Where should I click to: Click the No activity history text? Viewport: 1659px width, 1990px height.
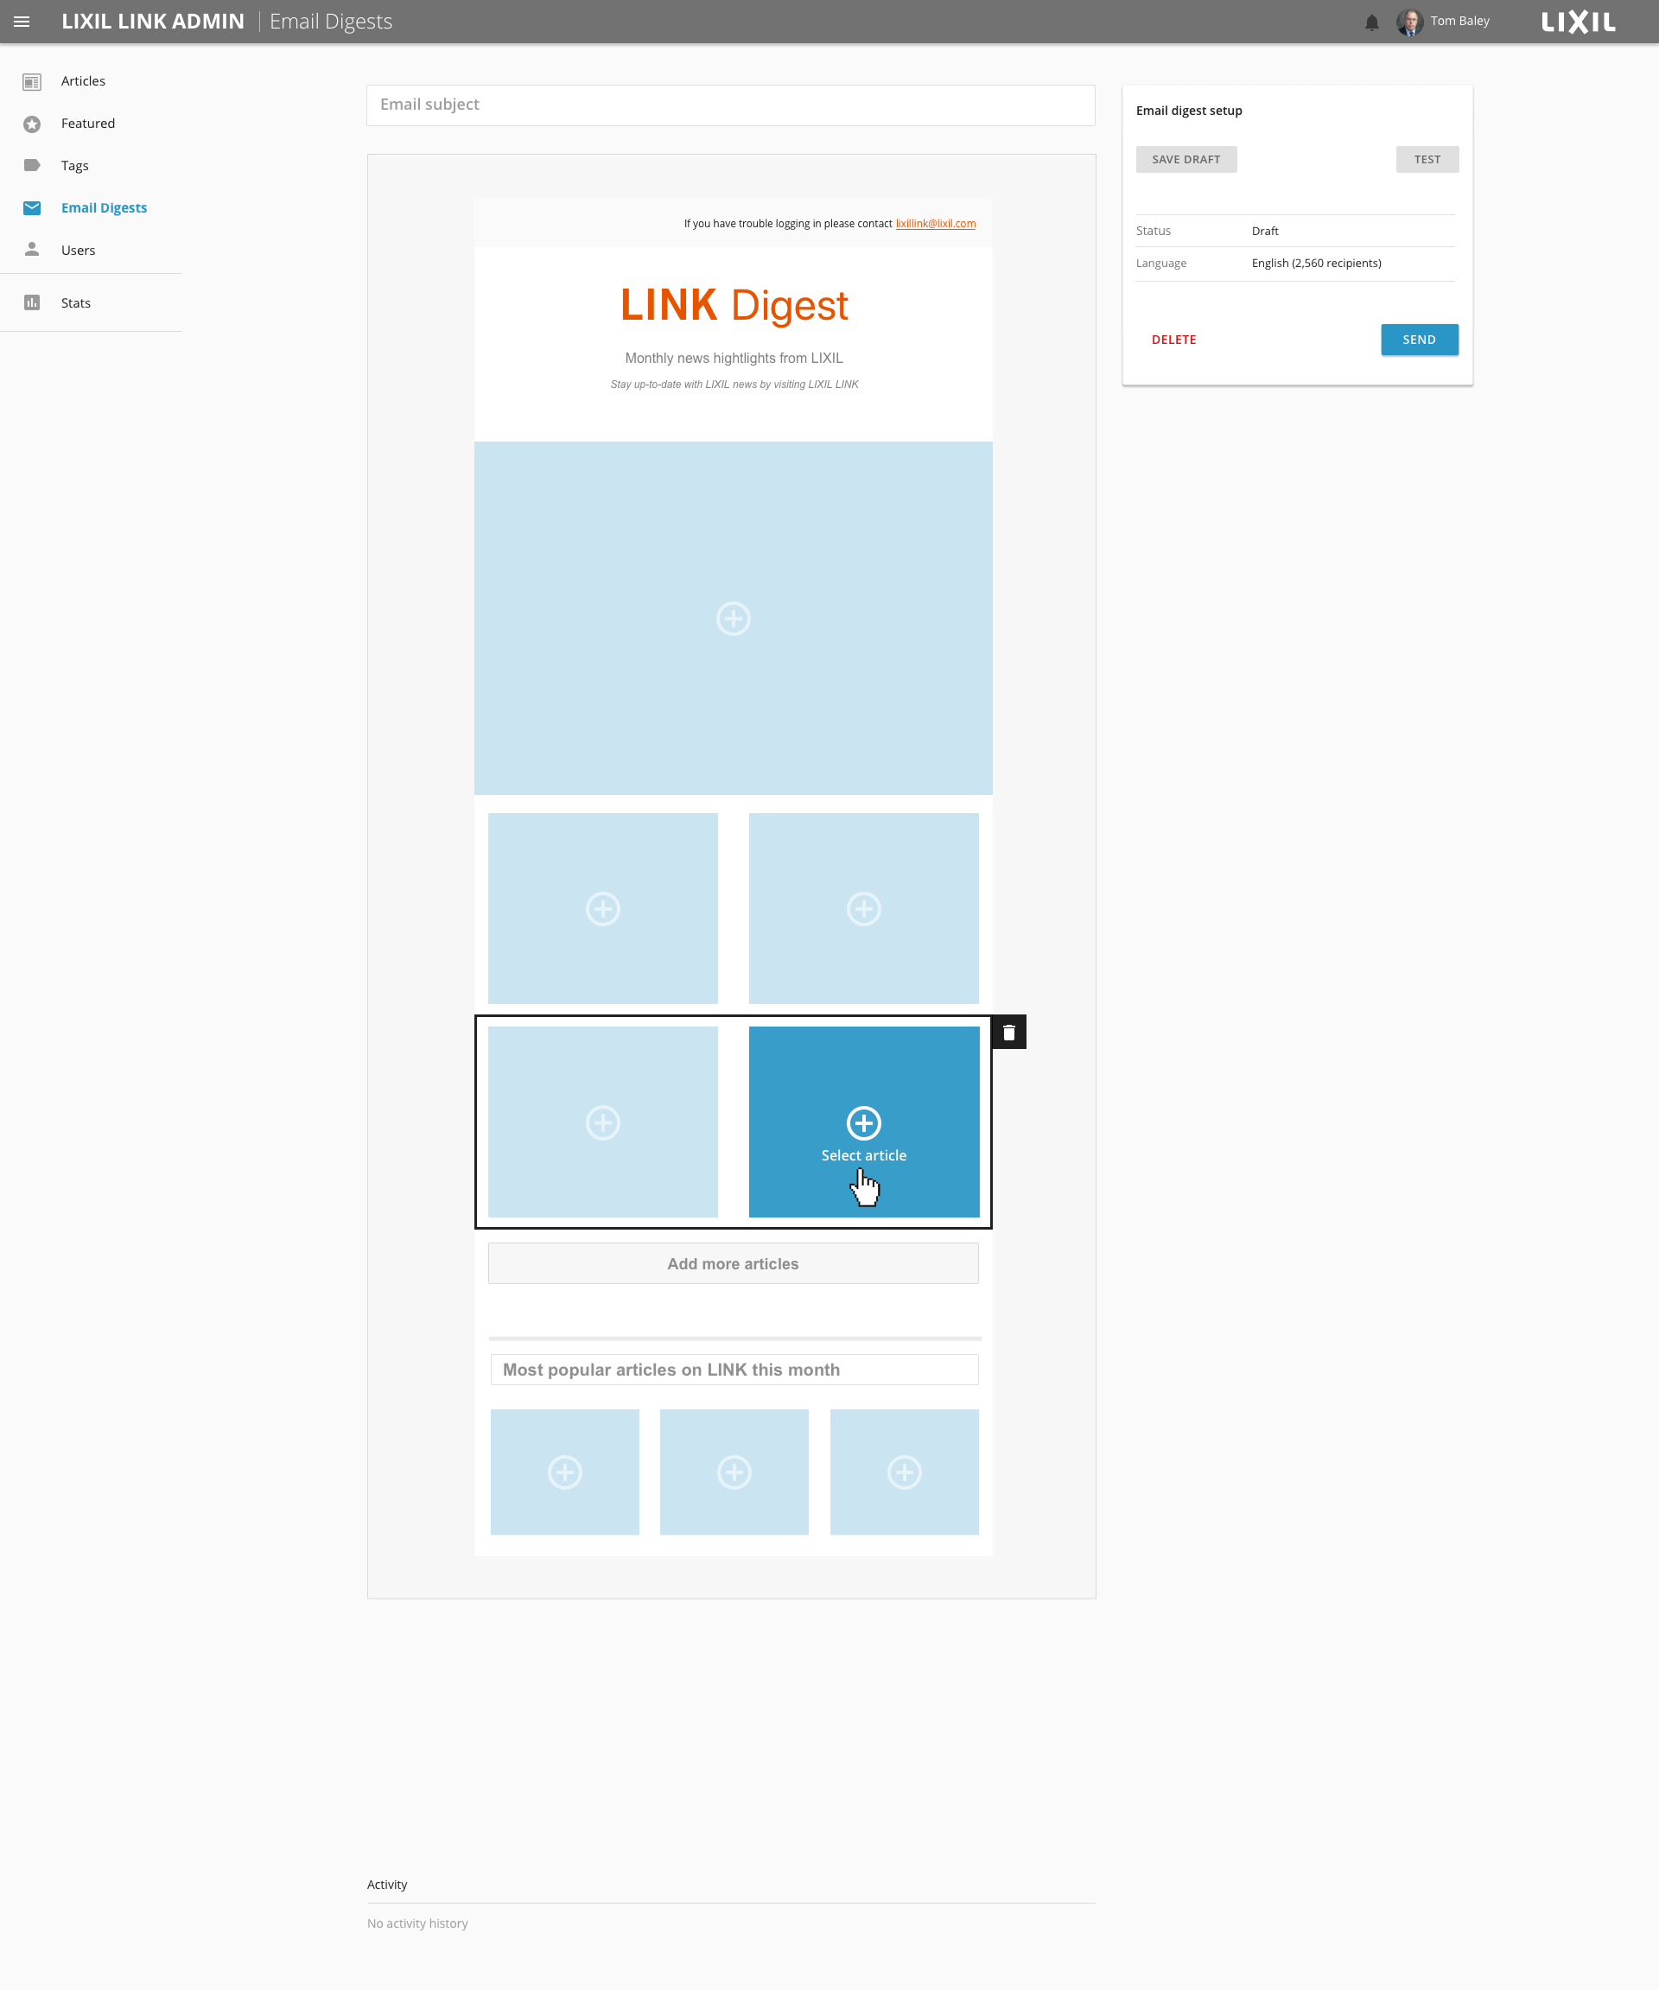(418, 1923)
